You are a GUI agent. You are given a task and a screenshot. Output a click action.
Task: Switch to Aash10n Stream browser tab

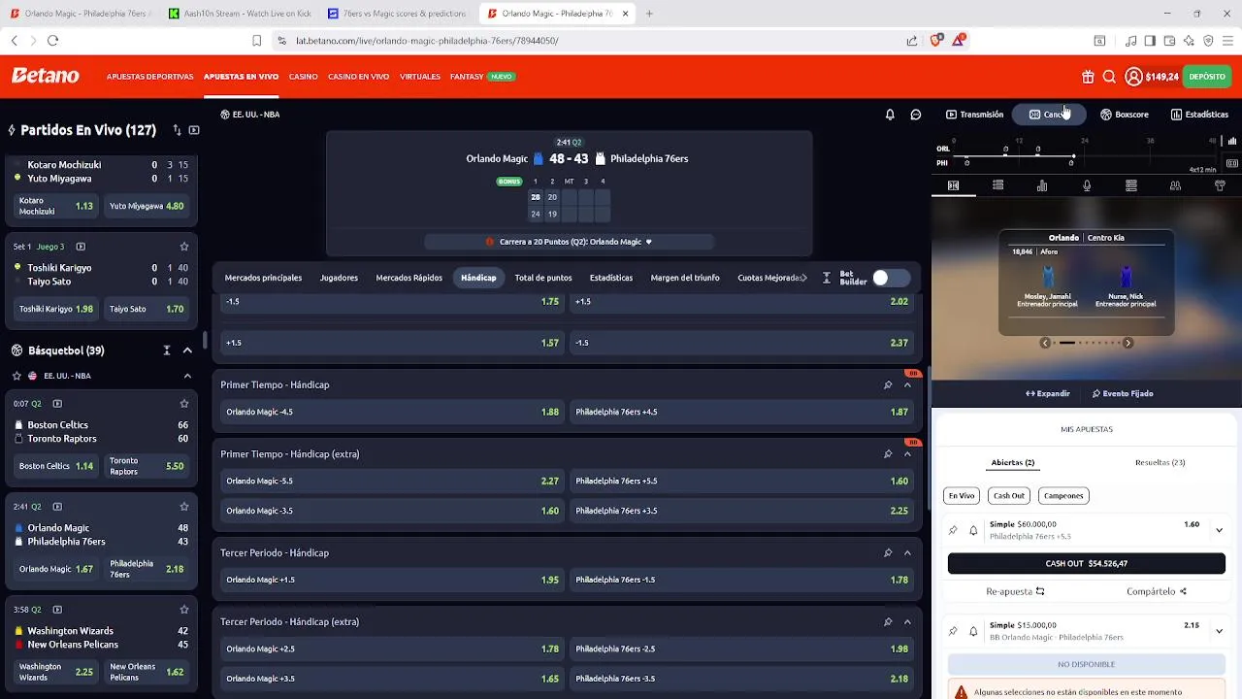click(x=239, y=14)
